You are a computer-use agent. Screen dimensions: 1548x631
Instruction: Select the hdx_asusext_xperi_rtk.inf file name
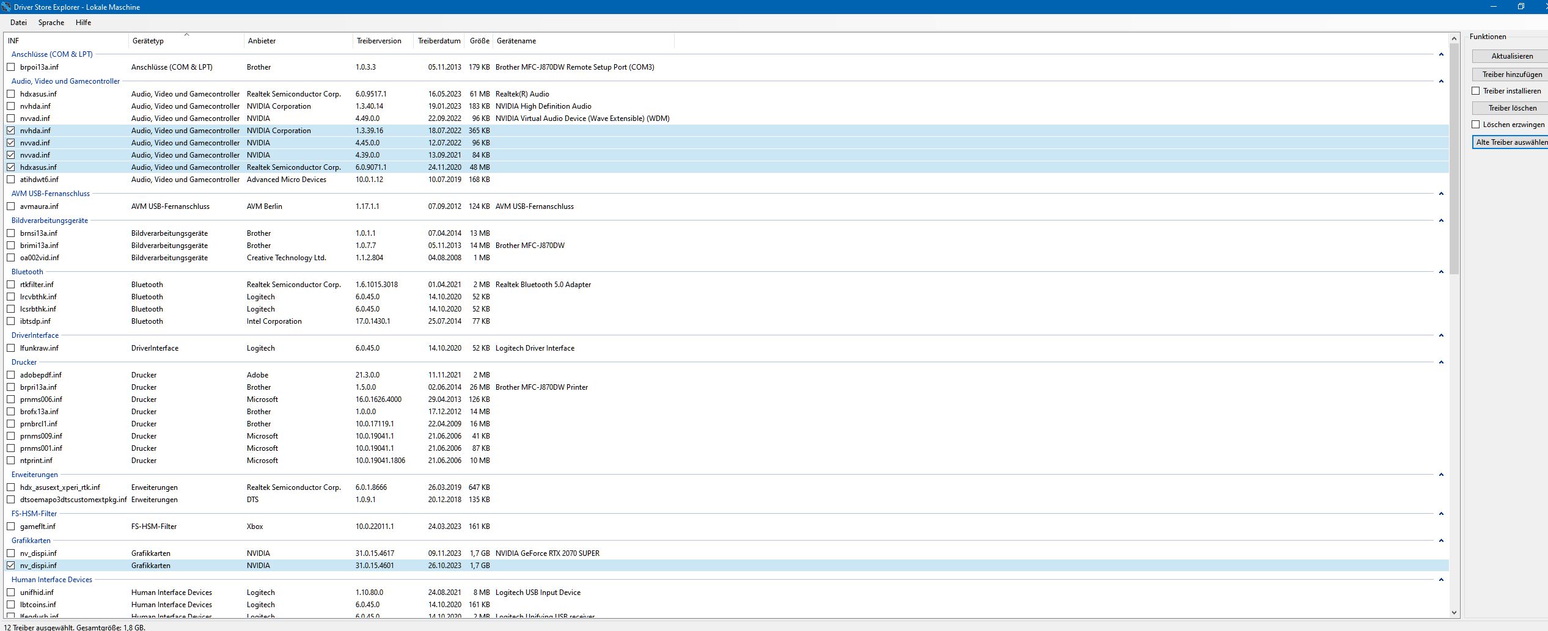(60, 487)
